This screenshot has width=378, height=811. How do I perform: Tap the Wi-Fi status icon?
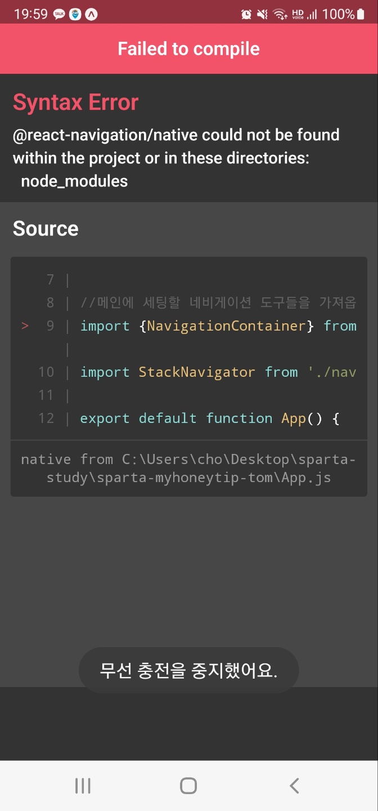point(280,14)
